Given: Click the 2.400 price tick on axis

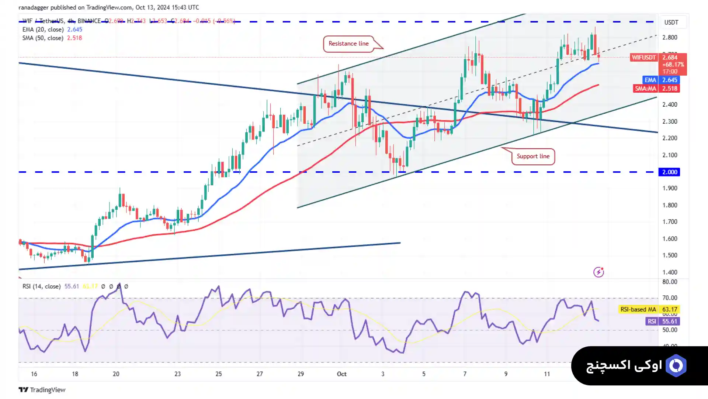Looking at the screenshot, I should tap(670, 105).
